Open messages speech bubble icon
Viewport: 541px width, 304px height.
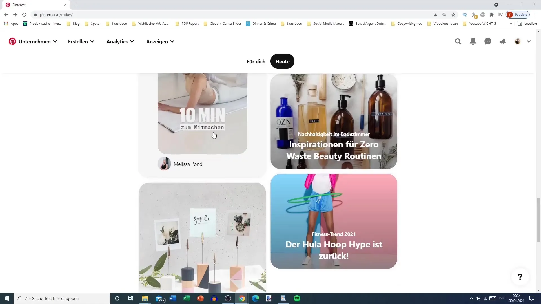(488, 42)
